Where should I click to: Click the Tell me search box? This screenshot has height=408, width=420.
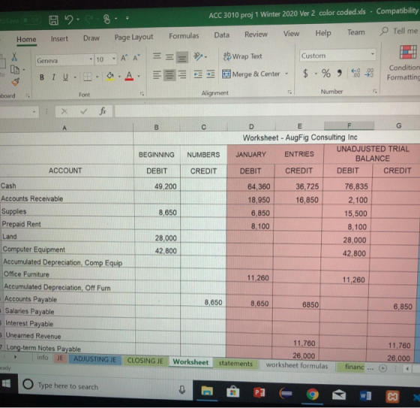[x=399, y=31]
